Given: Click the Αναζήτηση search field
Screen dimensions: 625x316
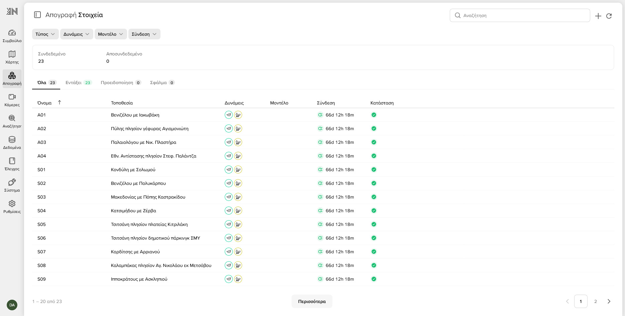Looking at the screenshot, I should point(520,15).
